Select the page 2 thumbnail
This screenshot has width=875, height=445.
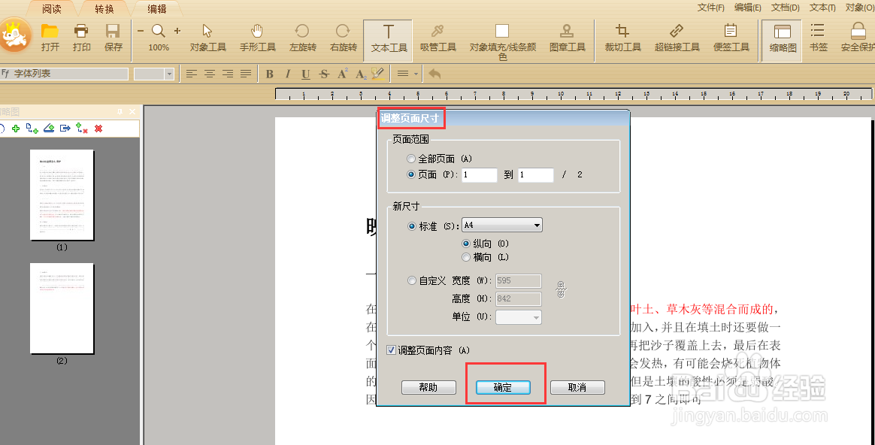coord(62,308)
